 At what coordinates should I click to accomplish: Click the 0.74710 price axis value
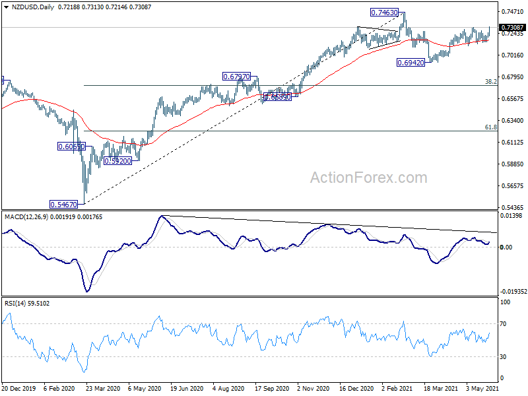[x=513, y=12]
